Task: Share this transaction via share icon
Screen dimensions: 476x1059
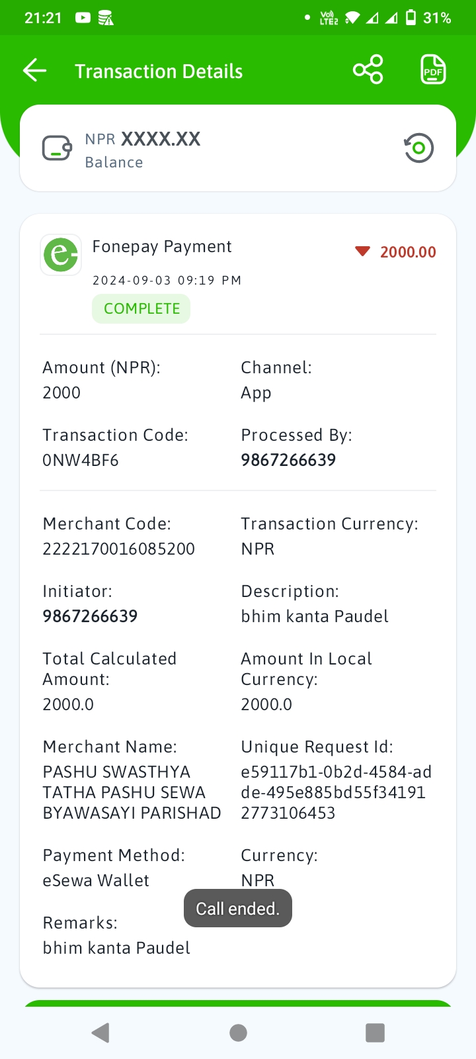Action: (368, 69)
